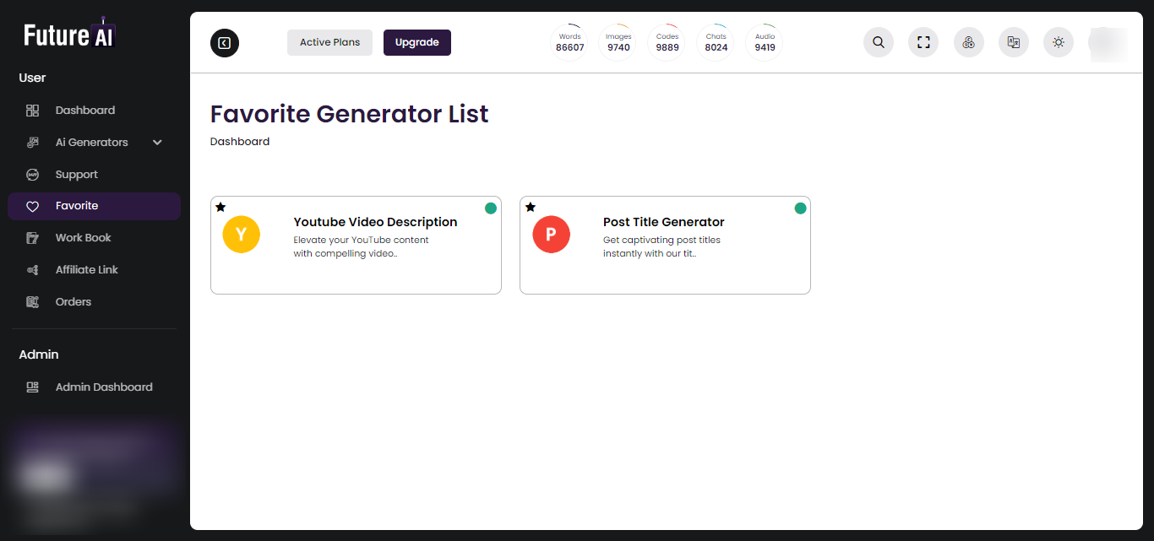The image size is (1154, 541).
Task: Enable fullscreen mode via the expand icon
Action: pyautogui.click(x=923, y=41)
